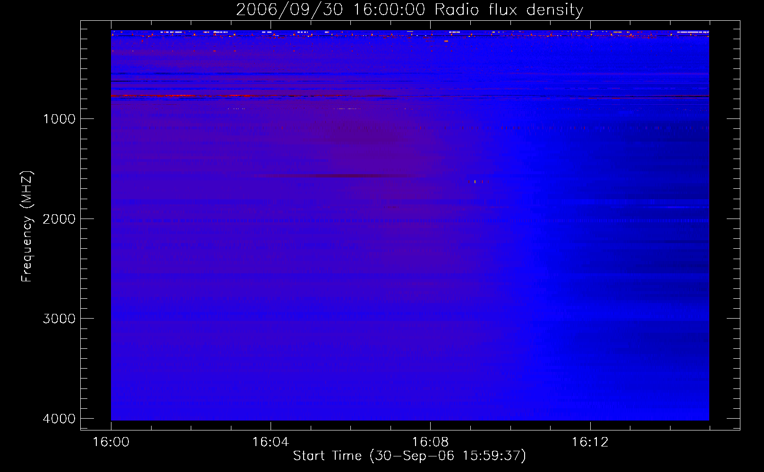This screenshot has width=764, height=472.
Task: Select the y-axis label "Frequency (MHZ)"
Action: point(27,227)
